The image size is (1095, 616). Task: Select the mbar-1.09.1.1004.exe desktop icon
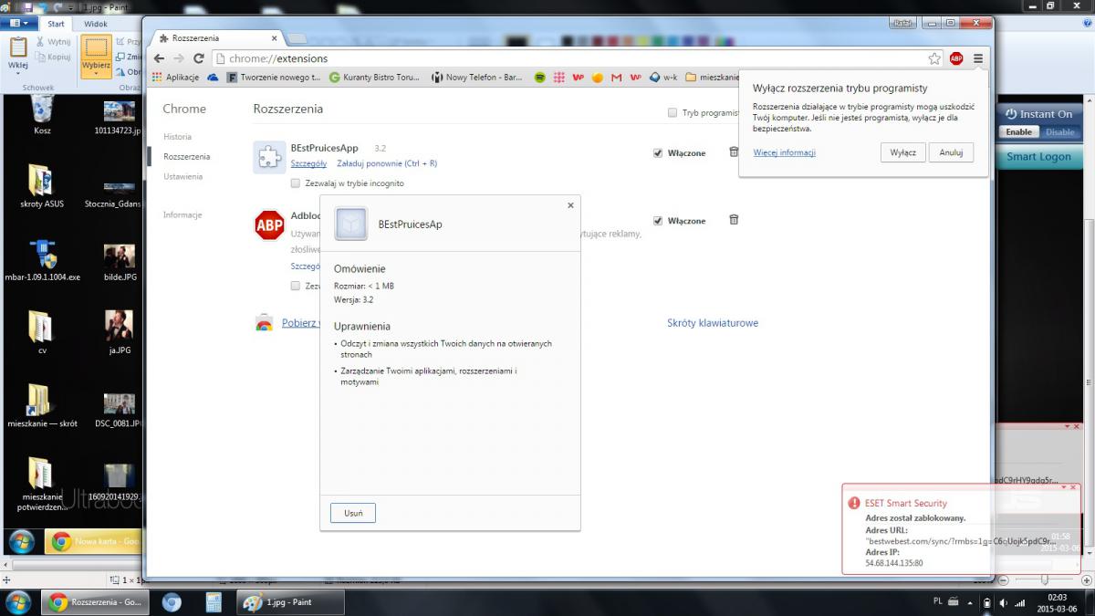point(42,262)
